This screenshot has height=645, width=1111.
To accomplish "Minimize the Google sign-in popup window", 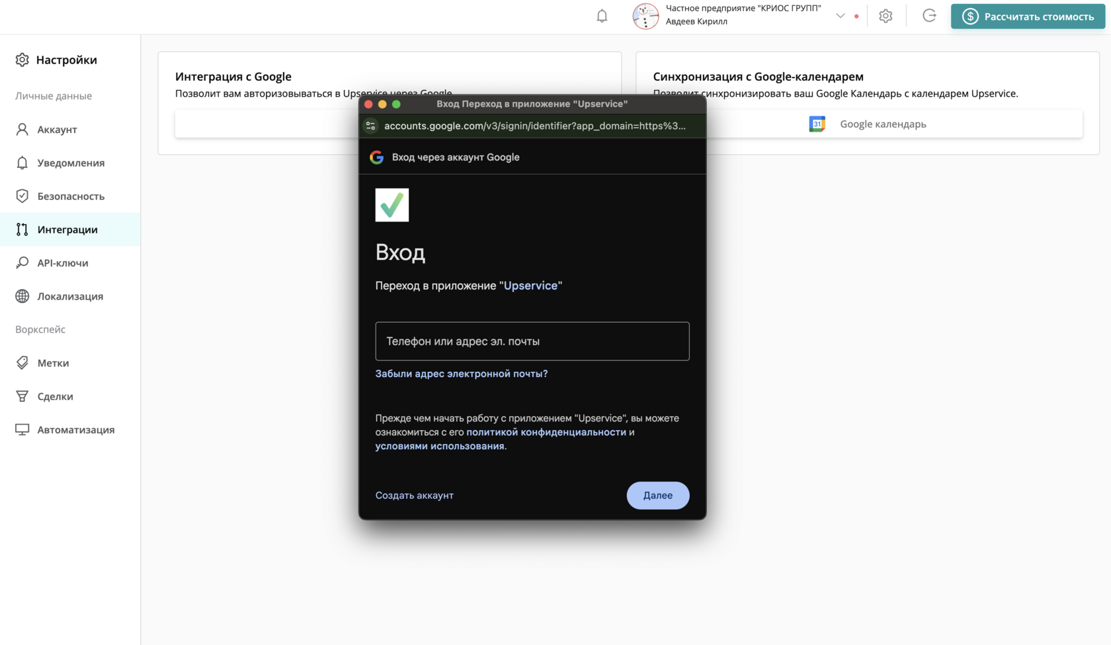I will tap(382, 104).
